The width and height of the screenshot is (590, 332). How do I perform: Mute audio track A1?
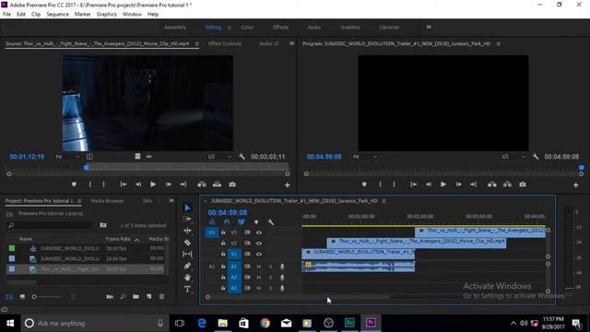coord(258,267)
